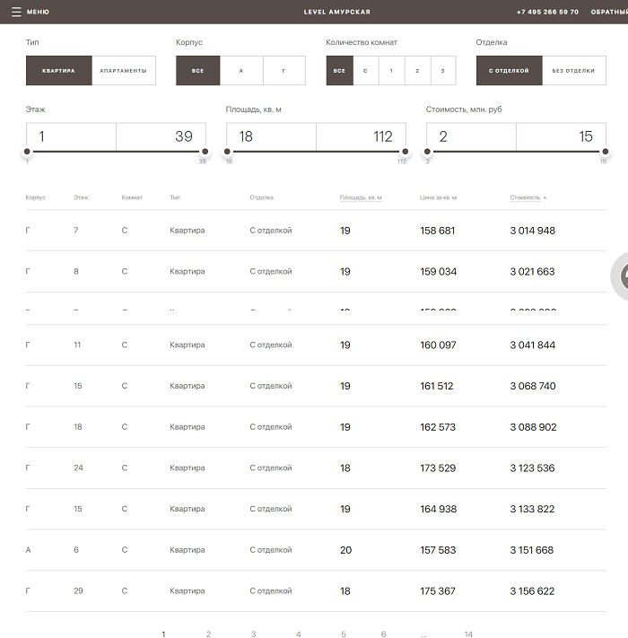Select the Апартаменты type filter

pos(123,71)
